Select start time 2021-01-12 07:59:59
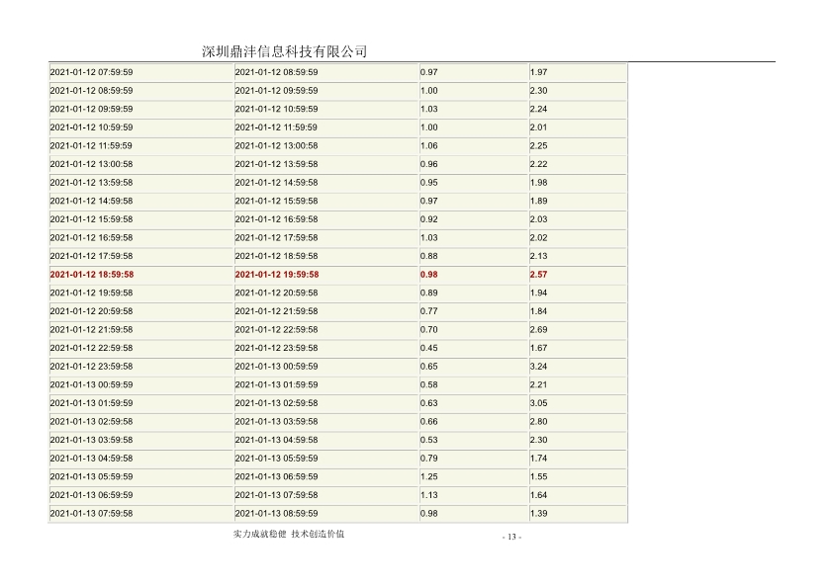 91,72
